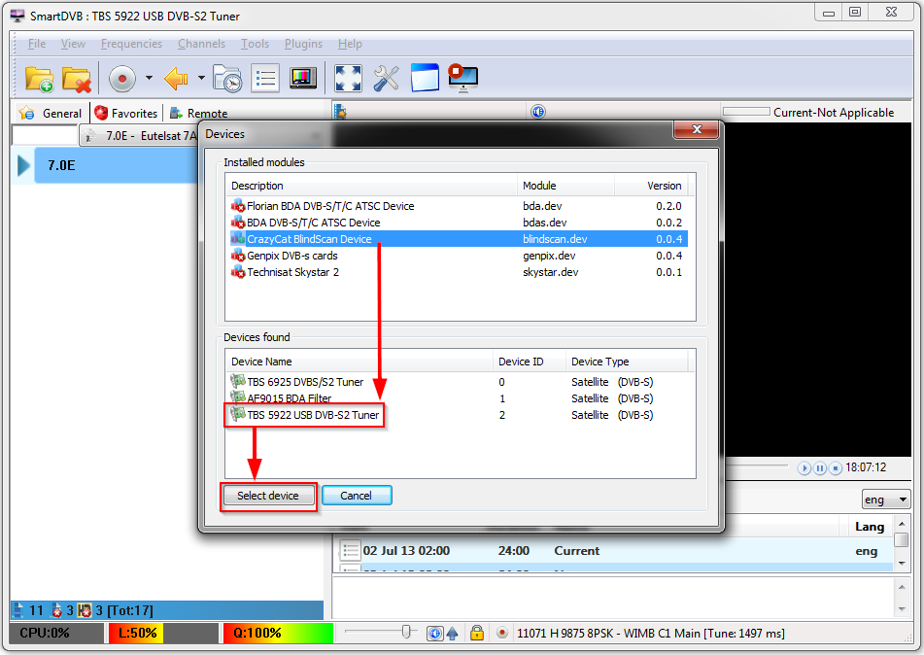Image resolution: width=924 pixels, height=655 pixels.
Task: Open the Plugins menu
Action: pos(303,44)
